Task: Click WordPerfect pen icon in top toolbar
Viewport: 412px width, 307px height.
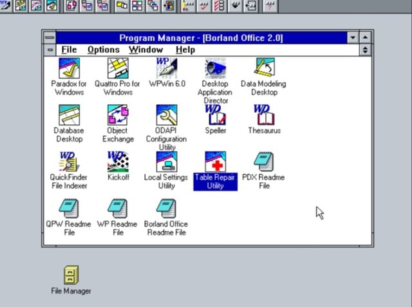Action: pos(5,6)
